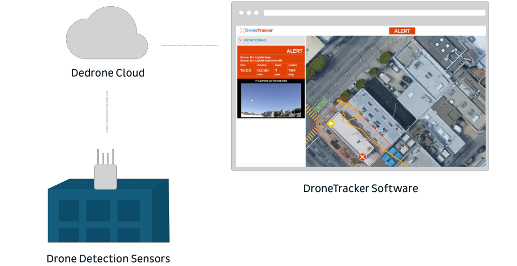Open the IP camera video thumbnail

(x=270, y=100)
